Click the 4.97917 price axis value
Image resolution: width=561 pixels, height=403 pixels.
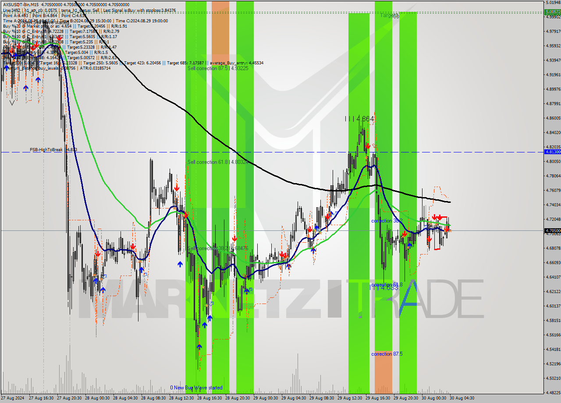coord(553,31)
